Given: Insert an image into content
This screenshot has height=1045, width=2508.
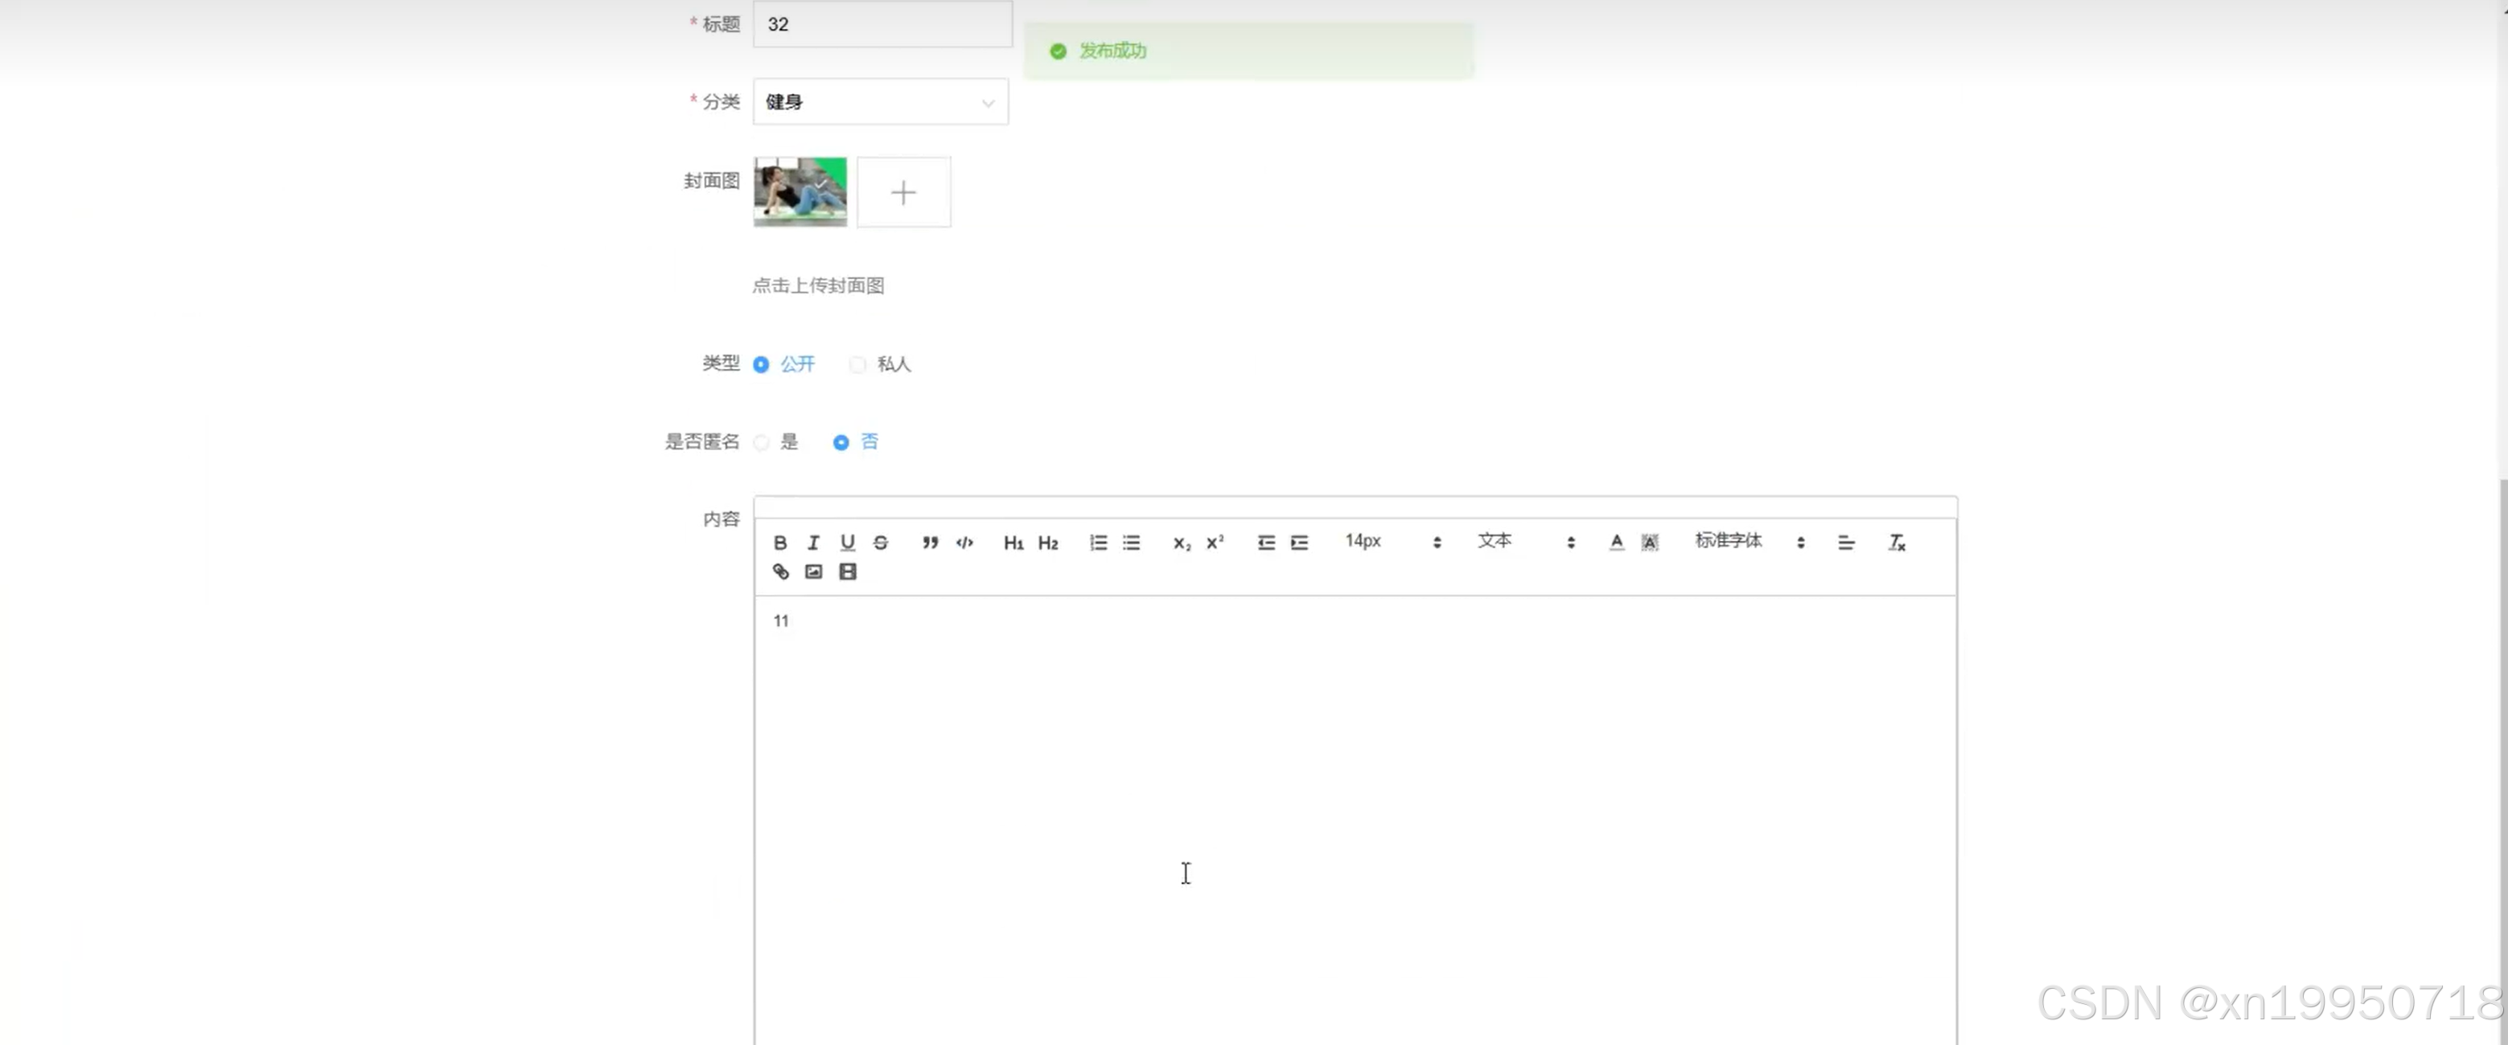Looking at the screenshot, I should pos(813,572).
